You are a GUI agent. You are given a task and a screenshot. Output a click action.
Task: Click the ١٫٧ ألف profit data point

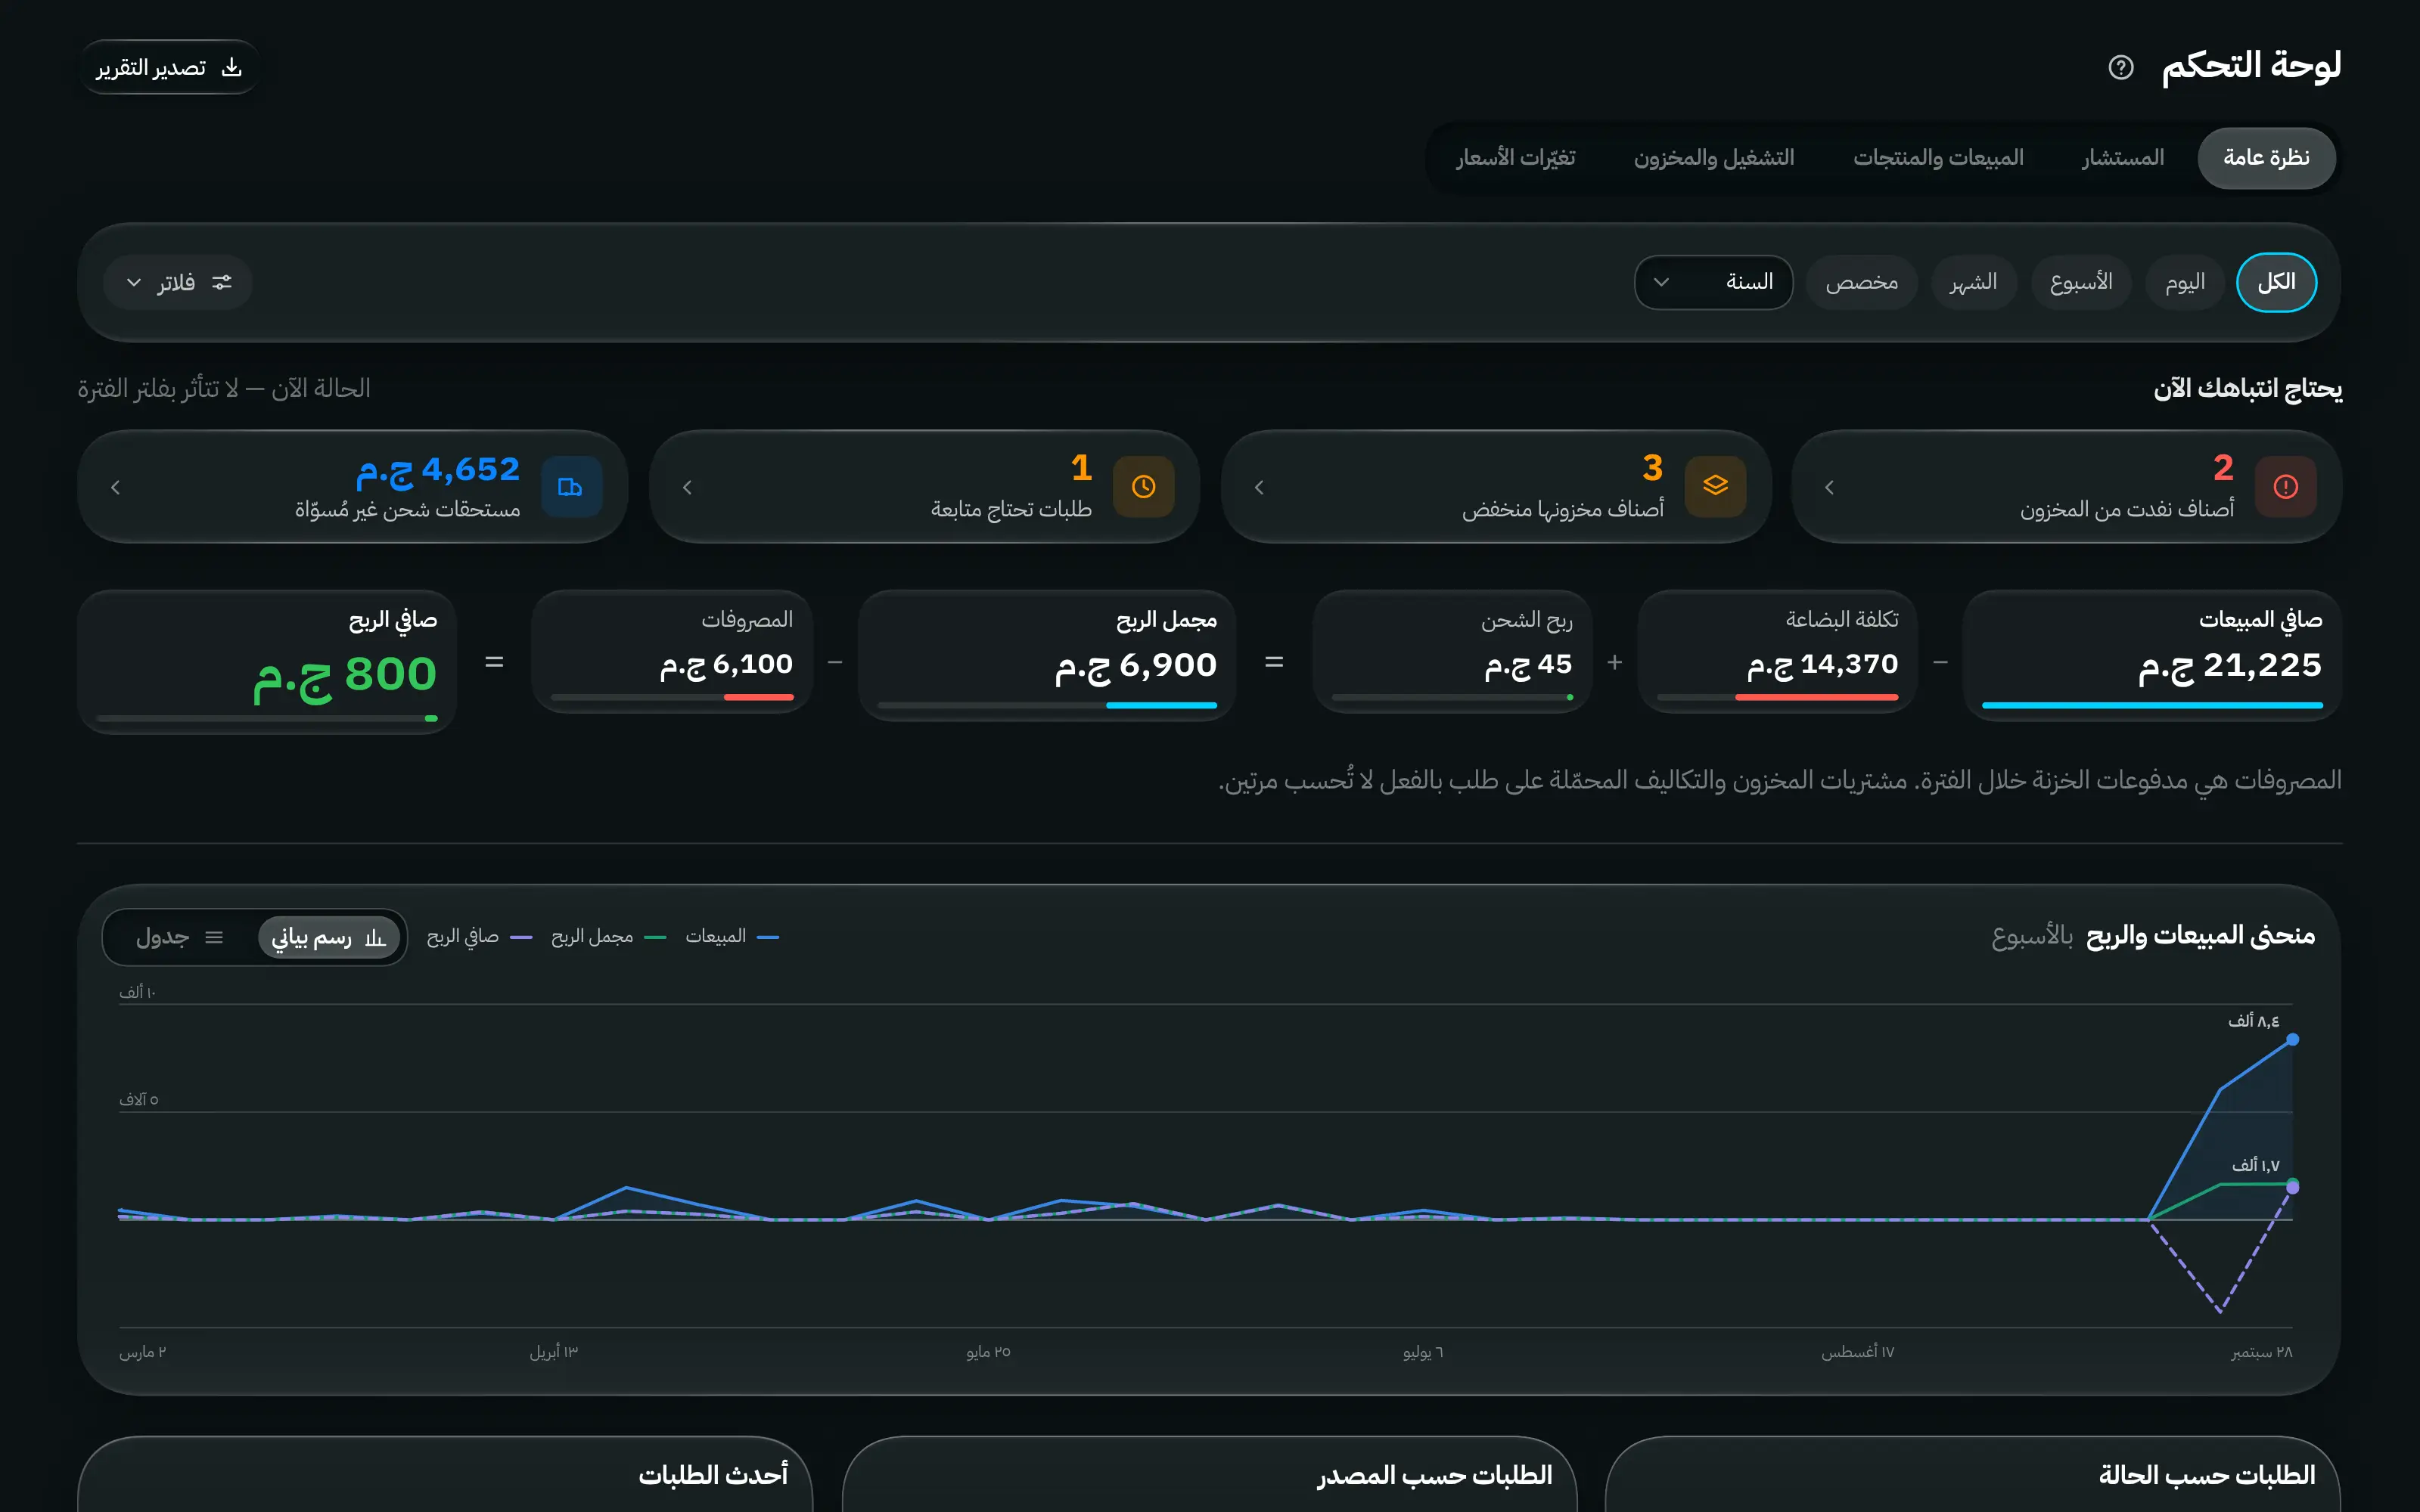pos(2292,1185)
